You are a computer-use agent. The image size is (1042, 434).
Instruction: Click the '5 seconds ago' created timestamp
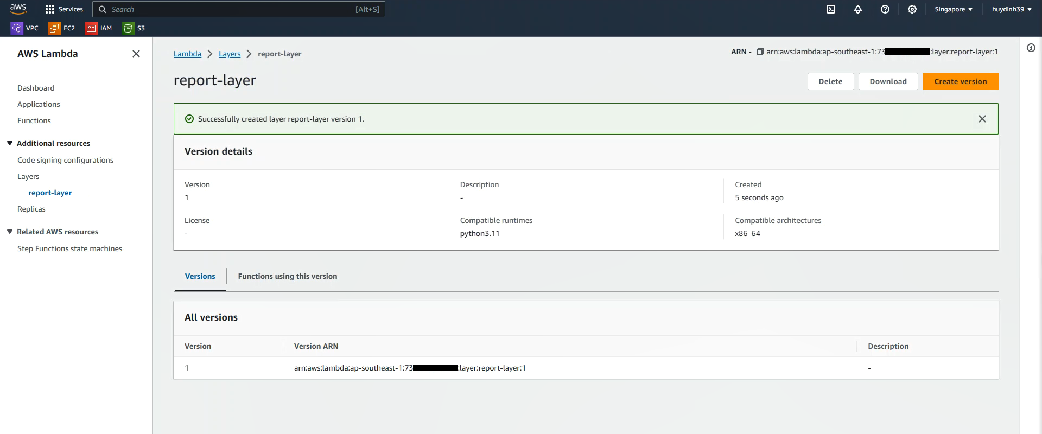point(759,197)
